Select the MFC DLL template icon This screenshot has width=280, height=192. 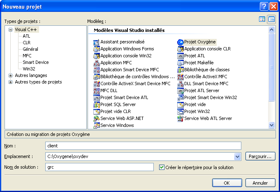(x=96, y=90)
